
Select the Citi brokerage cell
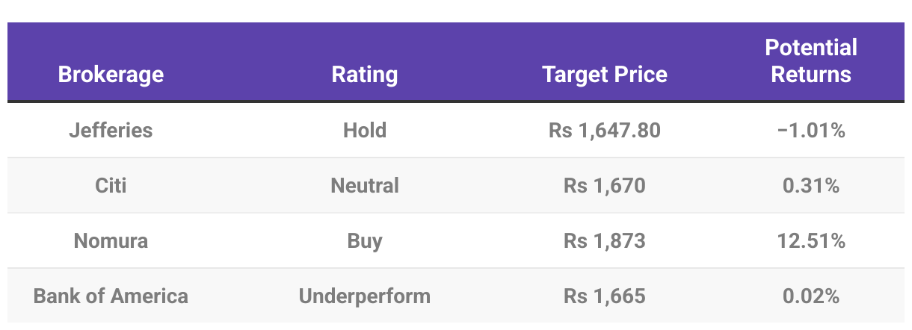tap(111, 185)
